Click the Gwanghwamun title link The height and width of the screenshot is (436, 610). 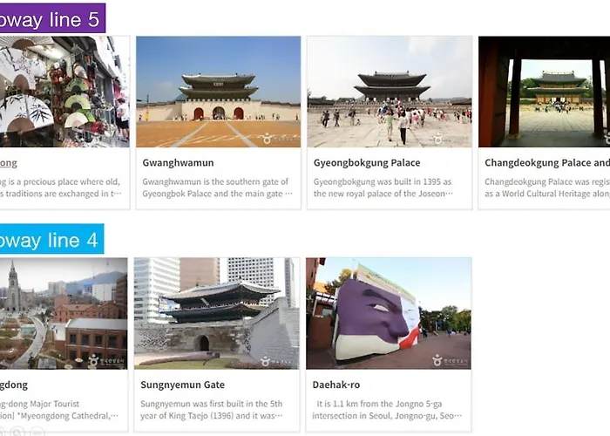click(x=178, y=163)
